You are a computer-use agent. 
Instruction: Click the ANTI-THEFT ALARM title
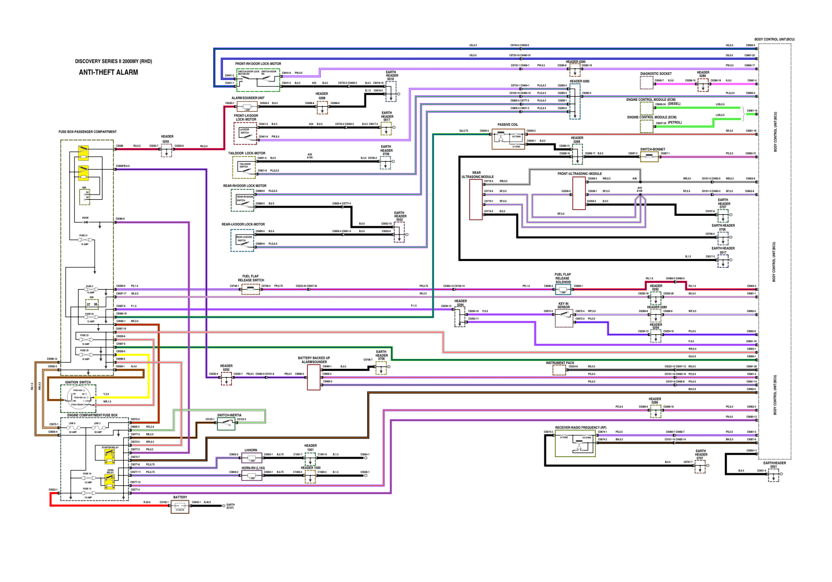pyautogui.click(x=109, y=72)
